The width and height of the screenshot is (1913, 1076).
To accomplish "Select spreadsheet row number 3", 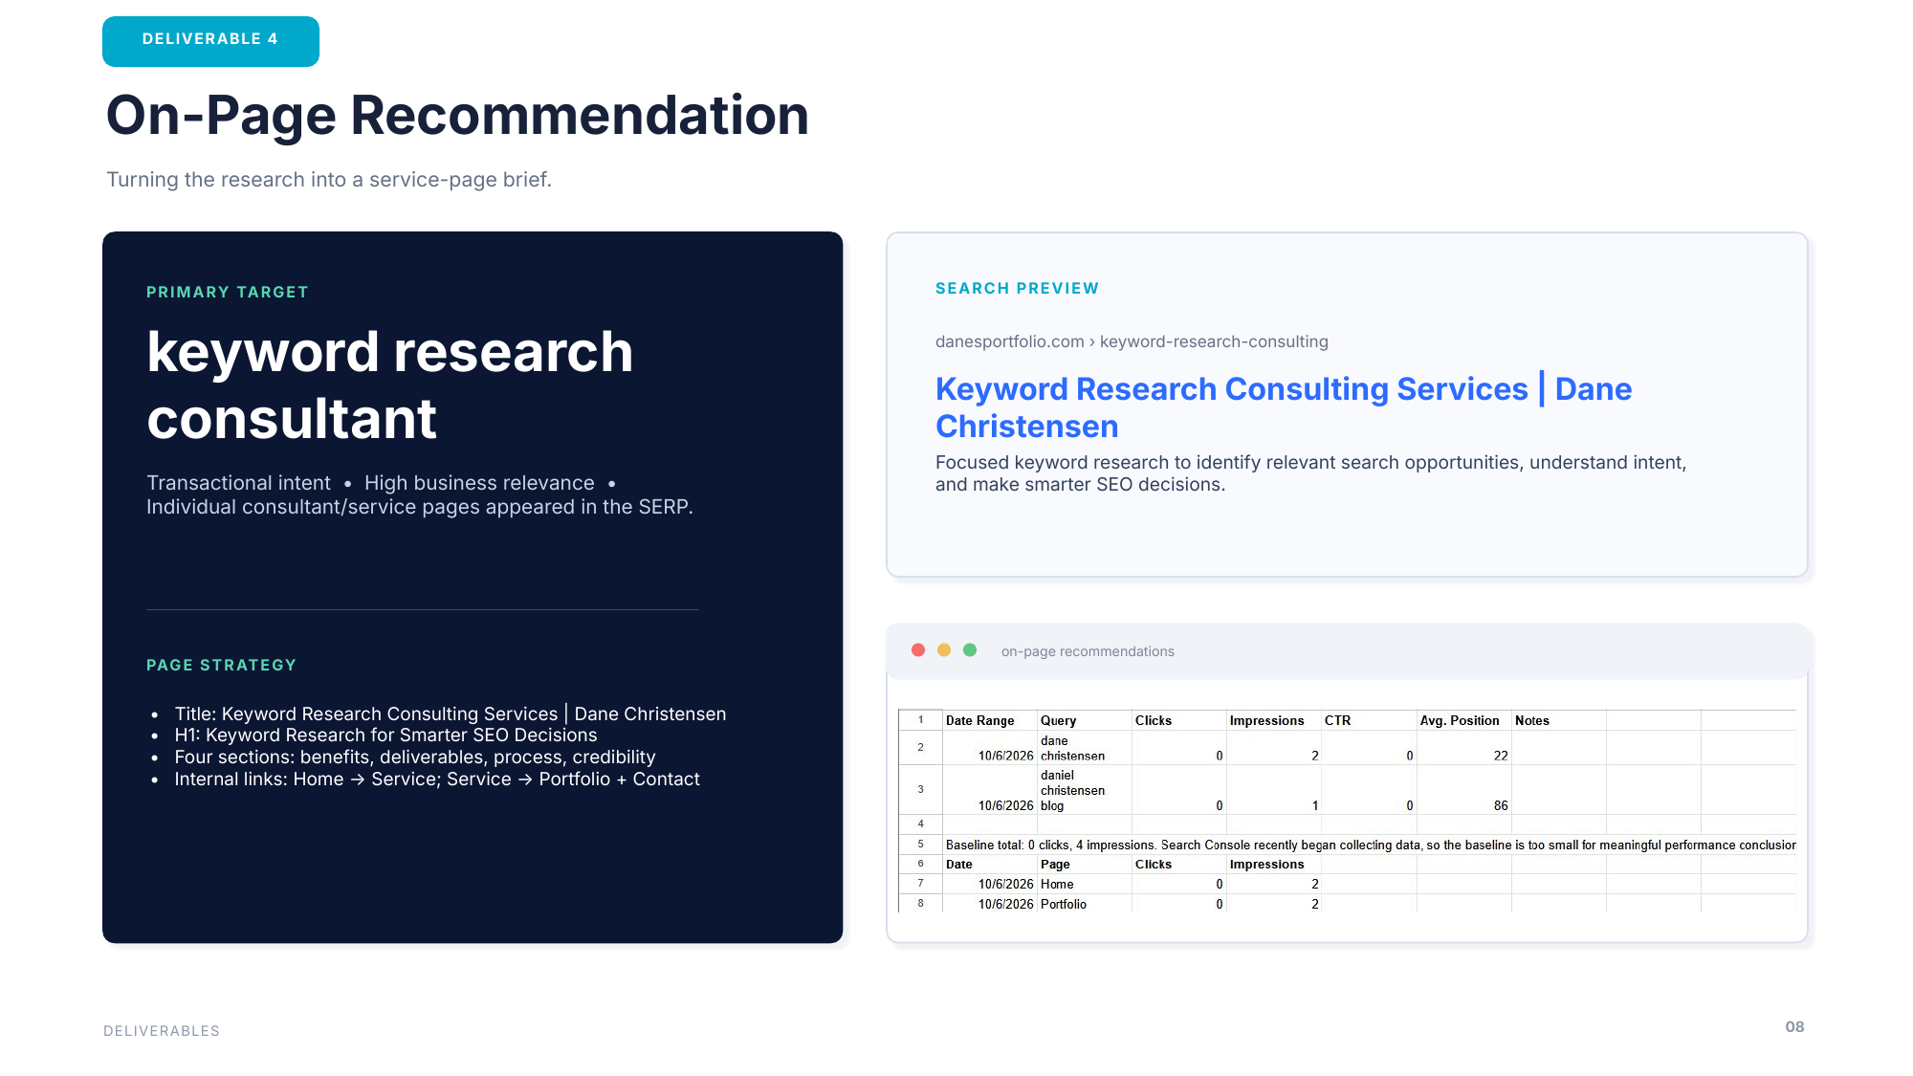I will 920,790.
